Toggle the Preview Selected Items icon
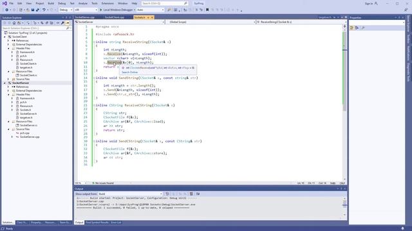 tap(68, 23)
